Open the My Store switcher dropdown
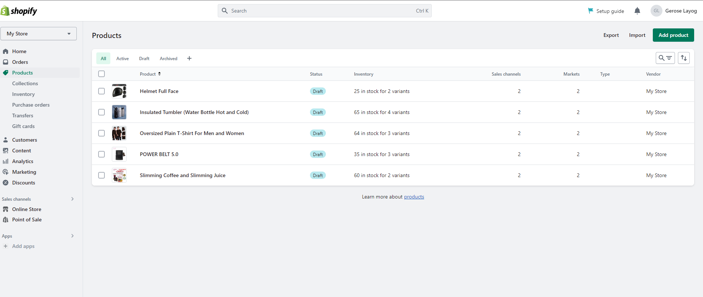This screenshot has height=297, width=703. click(38, 34)
